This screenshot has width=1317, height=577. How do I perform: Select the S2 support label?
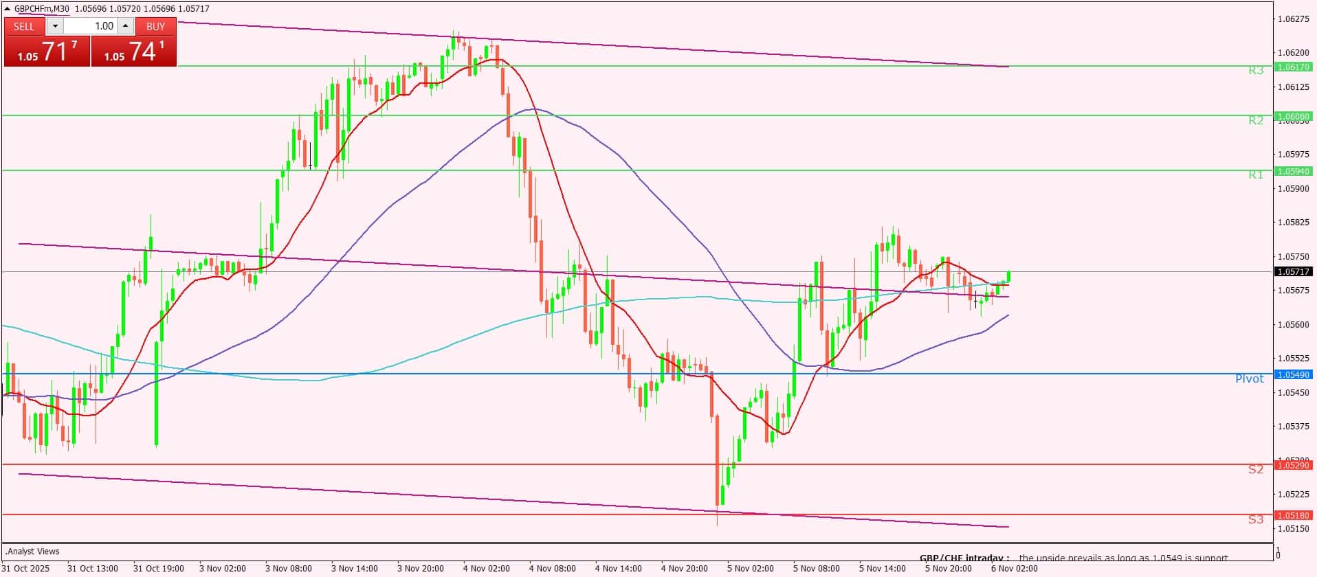click(x=1256, y=469)
